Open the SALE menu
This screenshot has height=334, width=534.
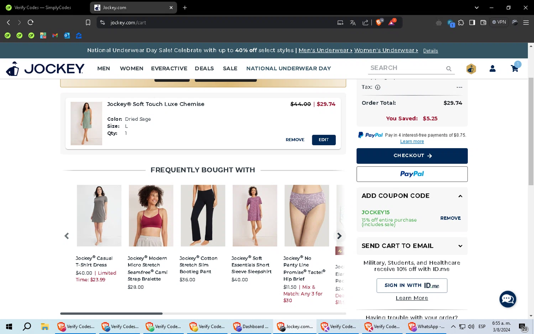(x=230, y=68)
